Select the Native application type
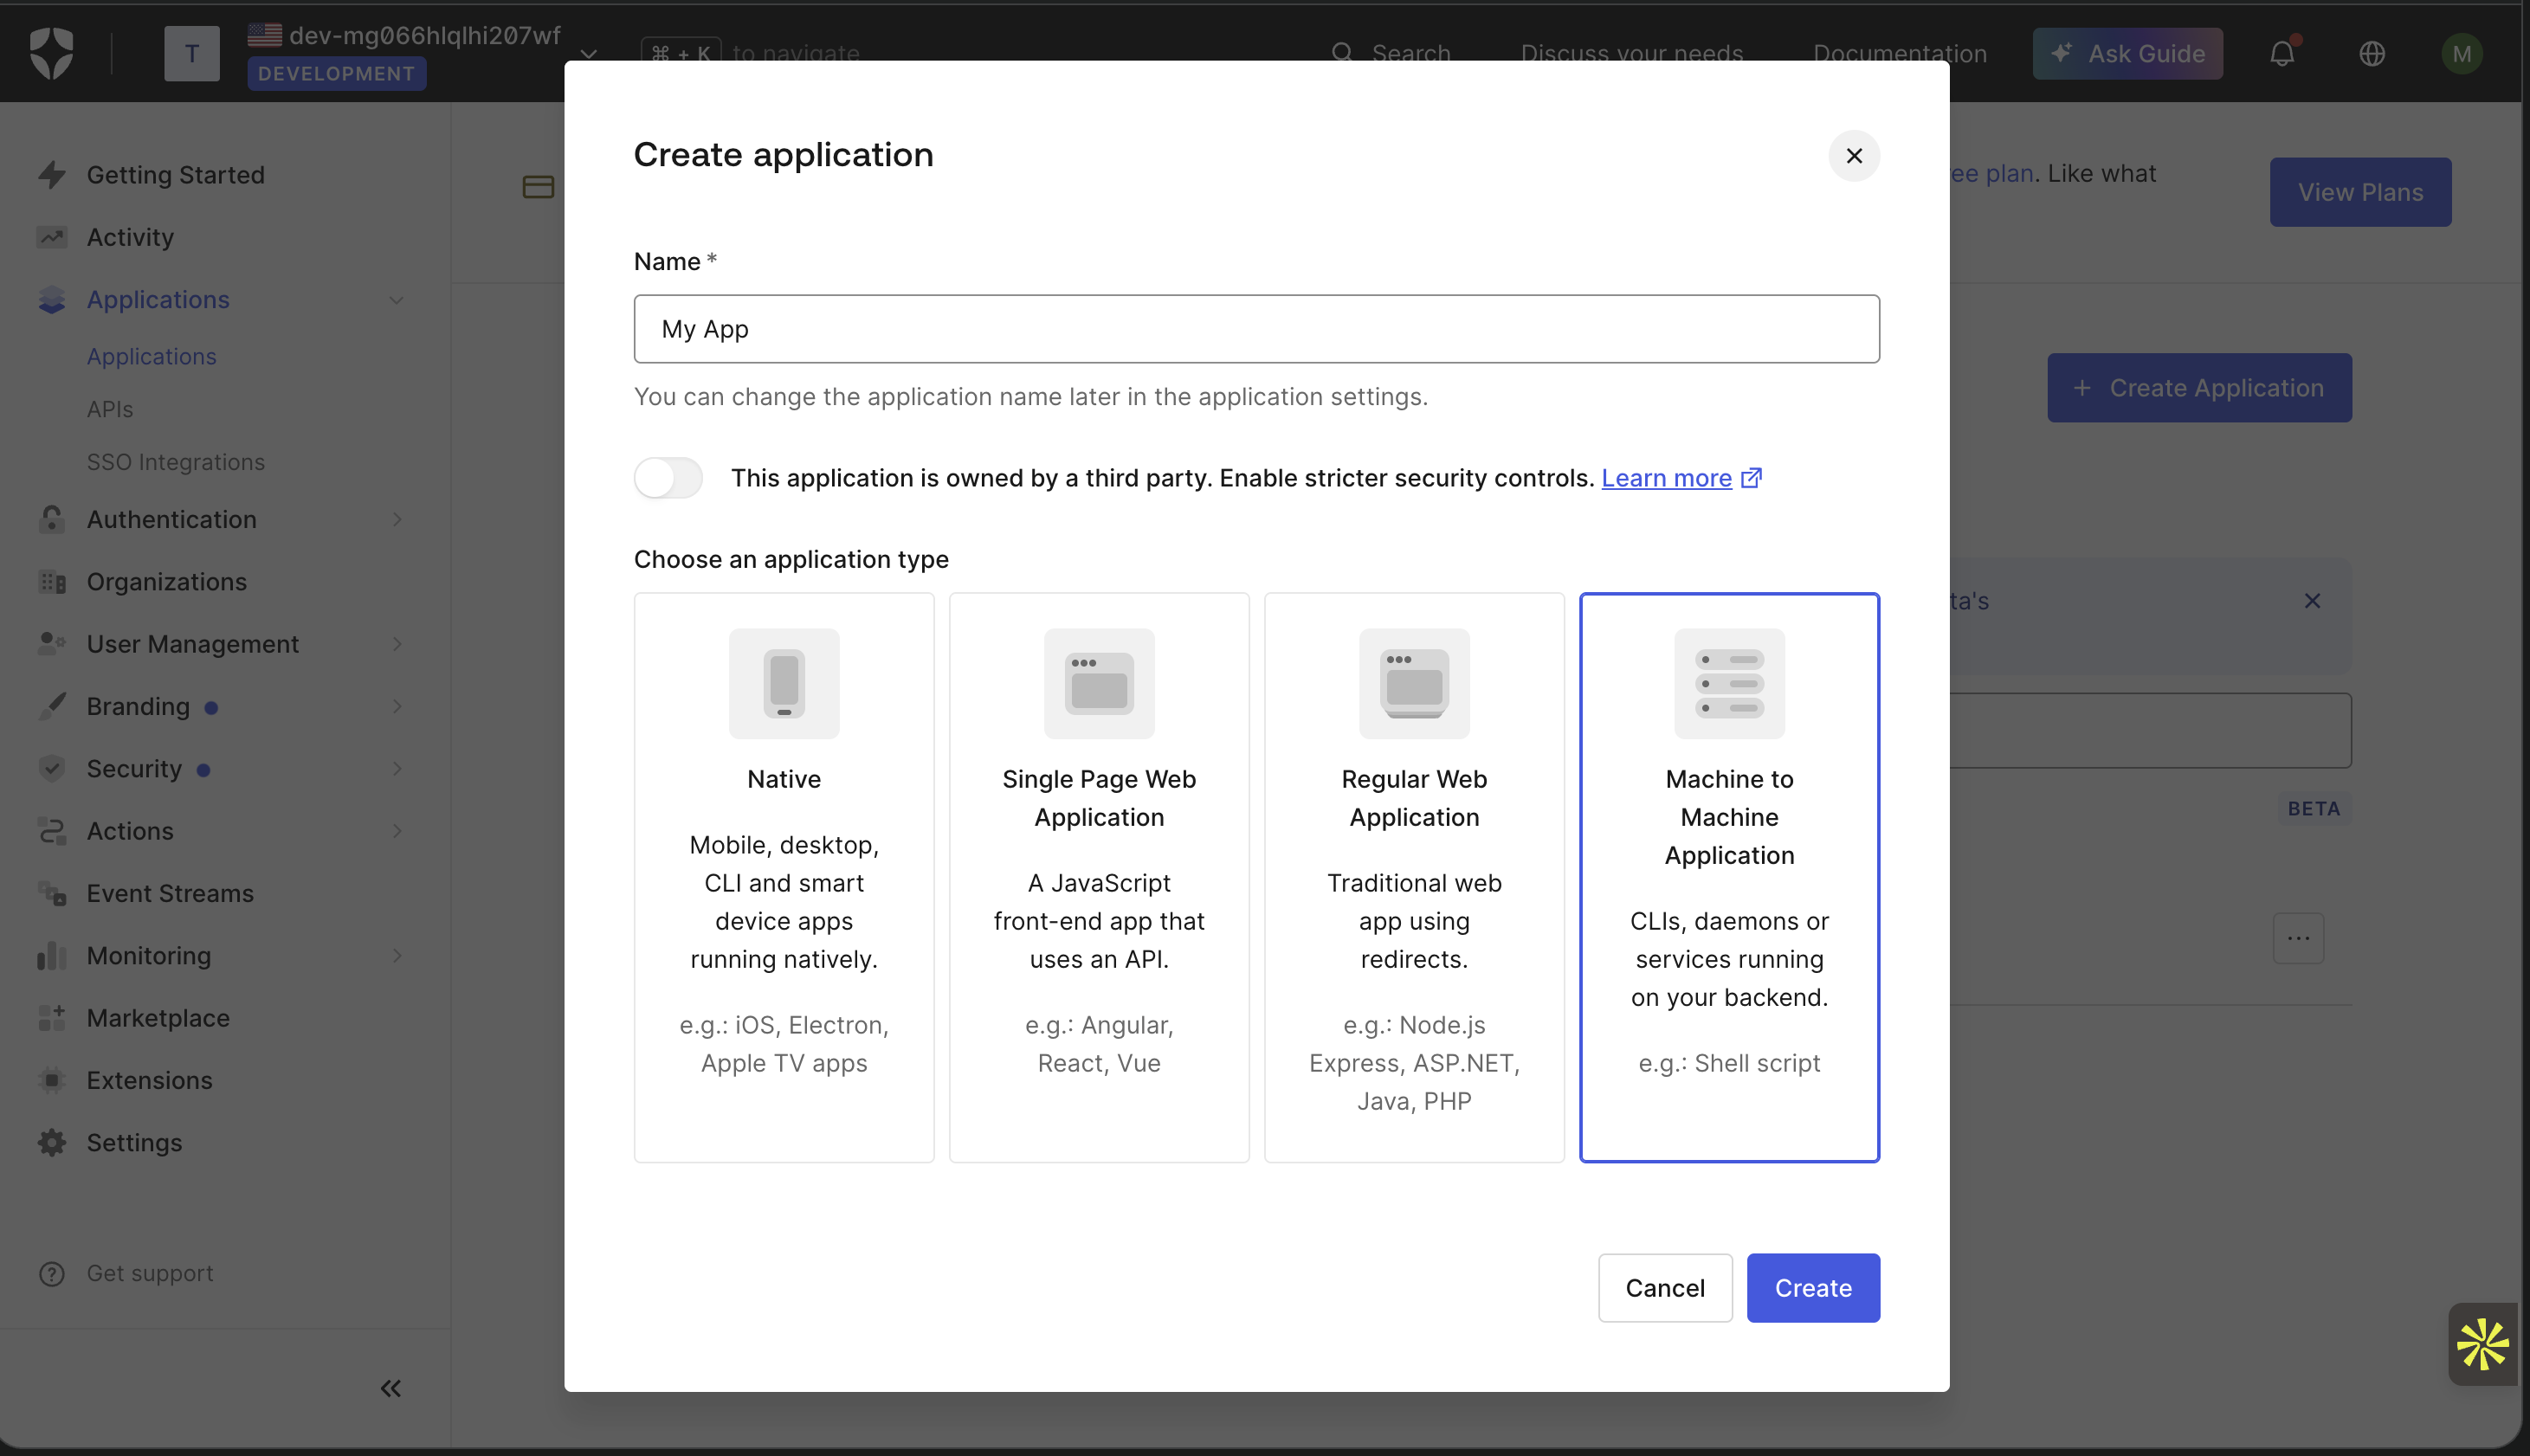Image resolution: width=2530 pixels, height=1456 pixels. coord(784,877)
